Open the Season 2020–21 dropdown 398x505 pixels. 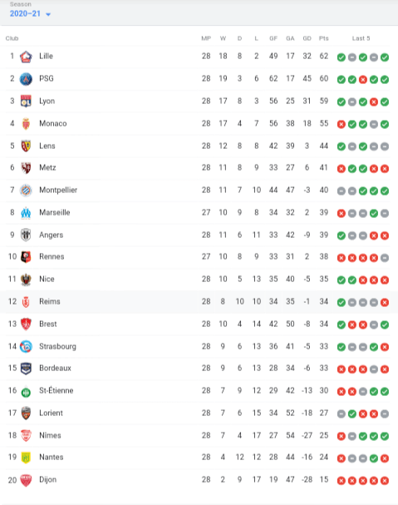click(x=30, y=13)
